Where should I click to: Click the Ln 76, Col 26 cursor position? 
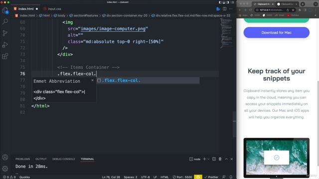[x=111, y=177]
